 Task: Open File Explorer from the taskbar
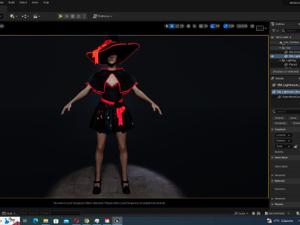(x=46, y=221)
